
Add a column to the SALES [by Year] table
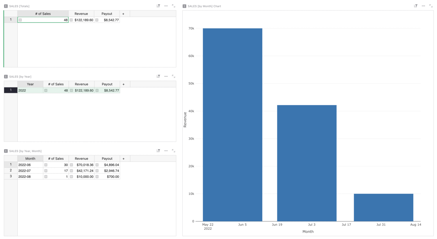coord(124,84)
